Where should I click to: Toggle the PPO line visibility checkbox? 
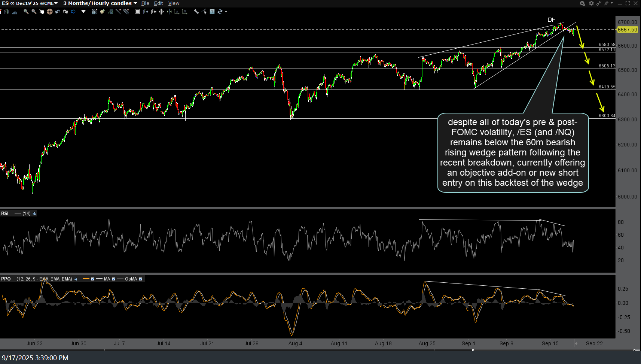tap(92, 279)
